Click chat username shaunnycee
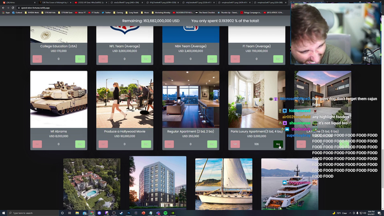 pos(299,123)
